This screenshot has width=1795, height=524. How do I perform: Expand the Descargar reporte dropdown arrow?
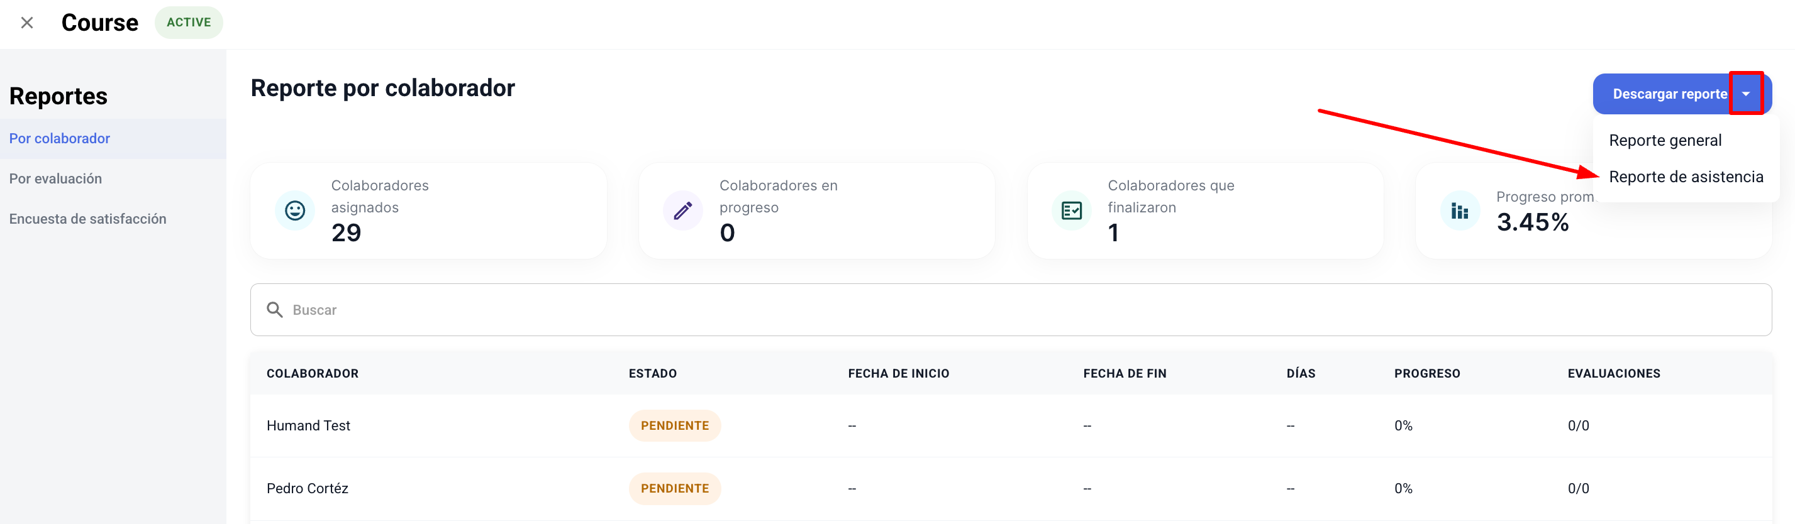(1745, 94)
